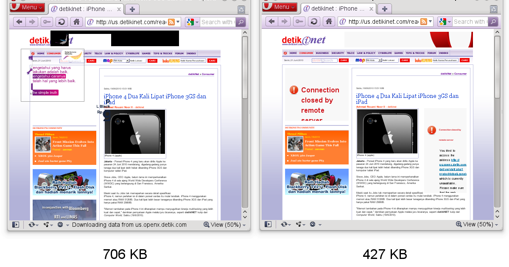
Task: Open closed tabs trash in the left window
Action: tap(241, 9)
